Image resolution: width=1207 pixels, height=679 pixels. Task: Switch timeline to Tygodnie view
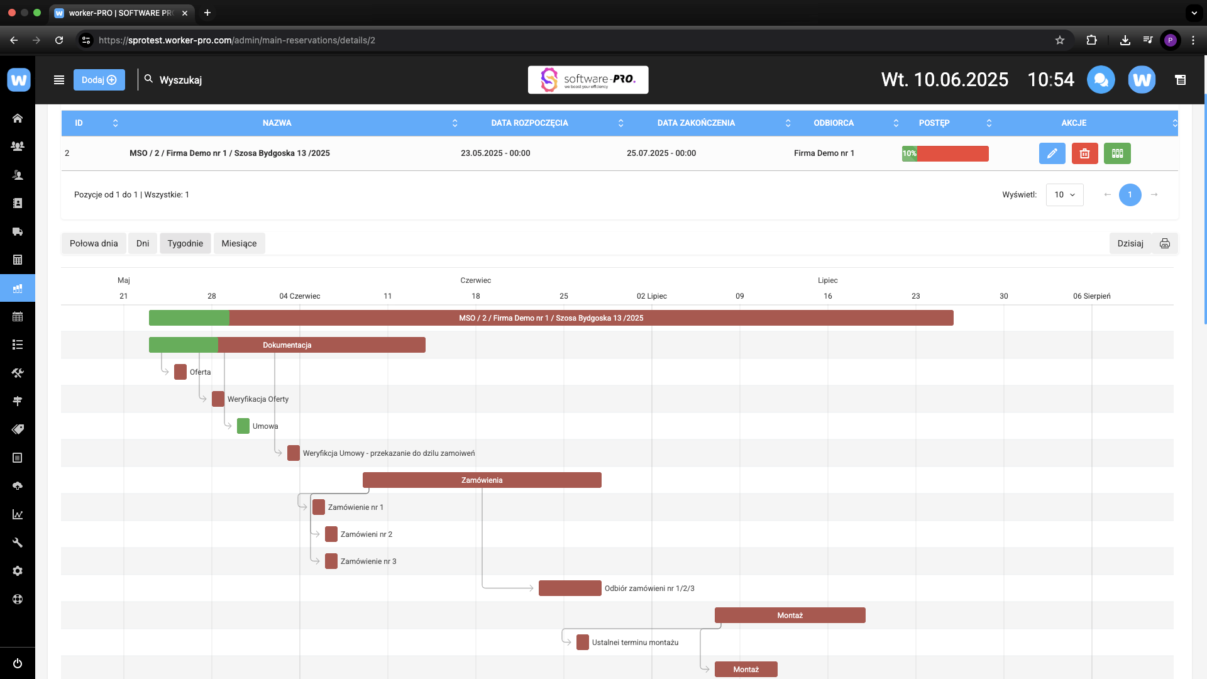pyautogui.click(x=185, y=243)
